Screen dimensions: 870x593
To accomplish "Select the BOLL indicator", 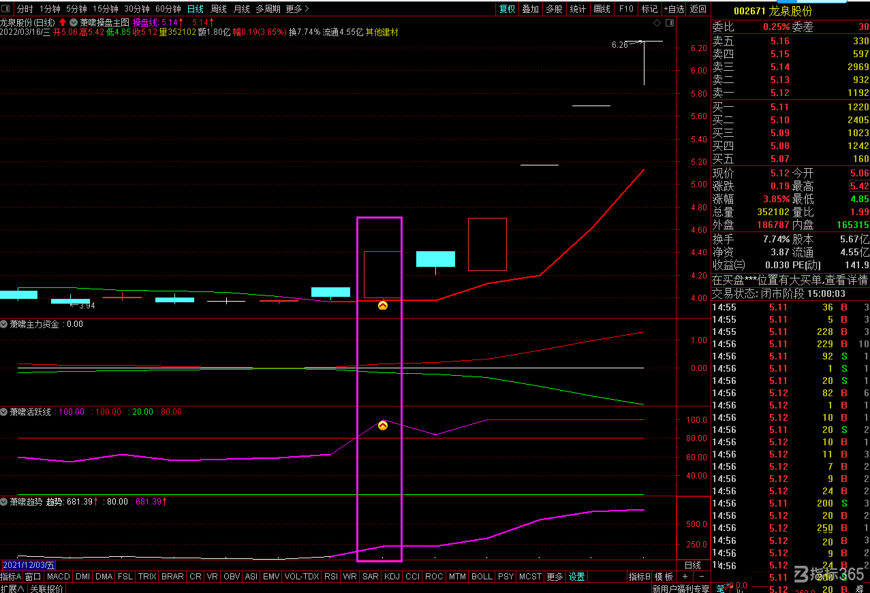I will point(482,577).
